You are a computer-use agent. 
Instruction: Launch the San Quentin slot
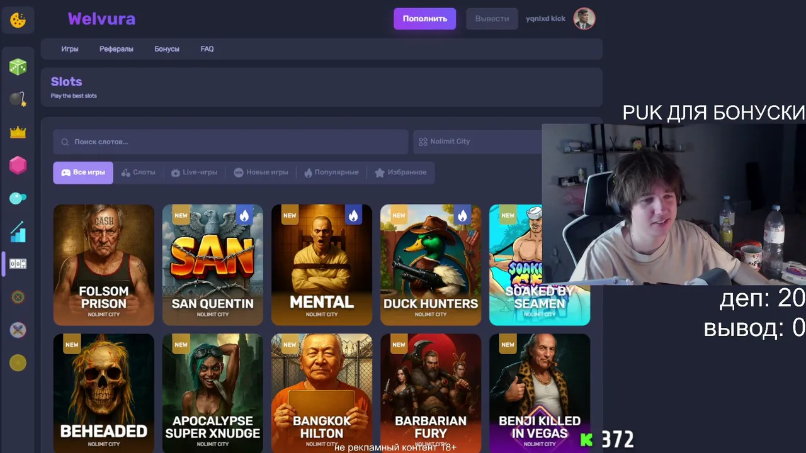click(x=213, y=265)
